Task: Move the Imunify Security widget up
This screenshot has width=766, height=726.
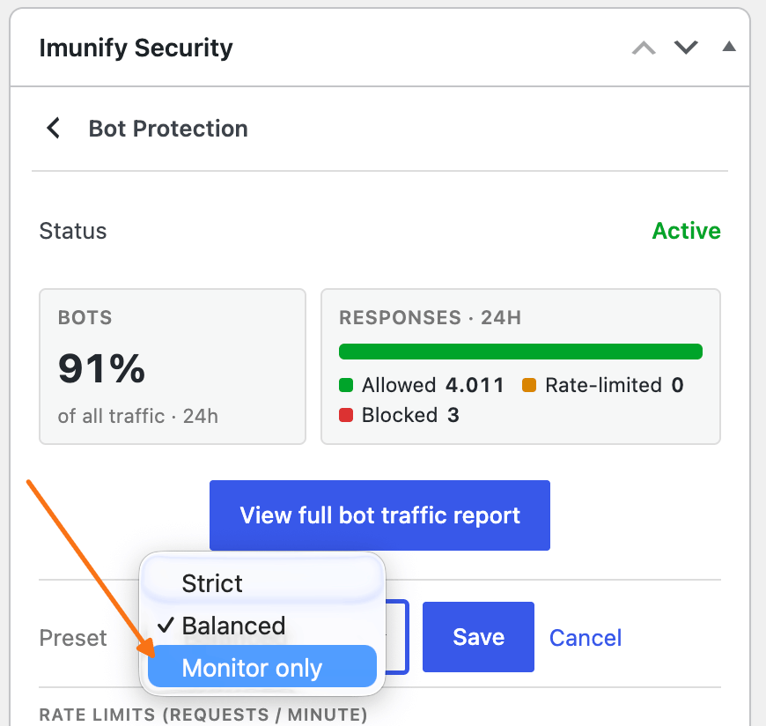Action: pos(644,48)
